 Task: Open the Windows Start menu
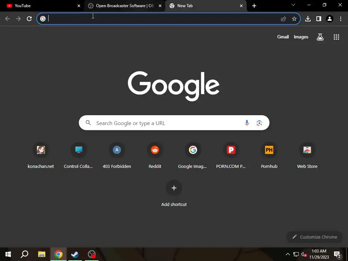coord(8,254)
